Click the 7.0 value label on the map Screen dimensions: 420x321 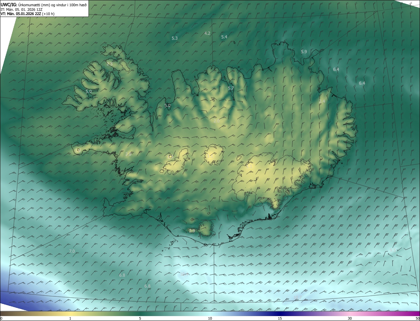72,251
